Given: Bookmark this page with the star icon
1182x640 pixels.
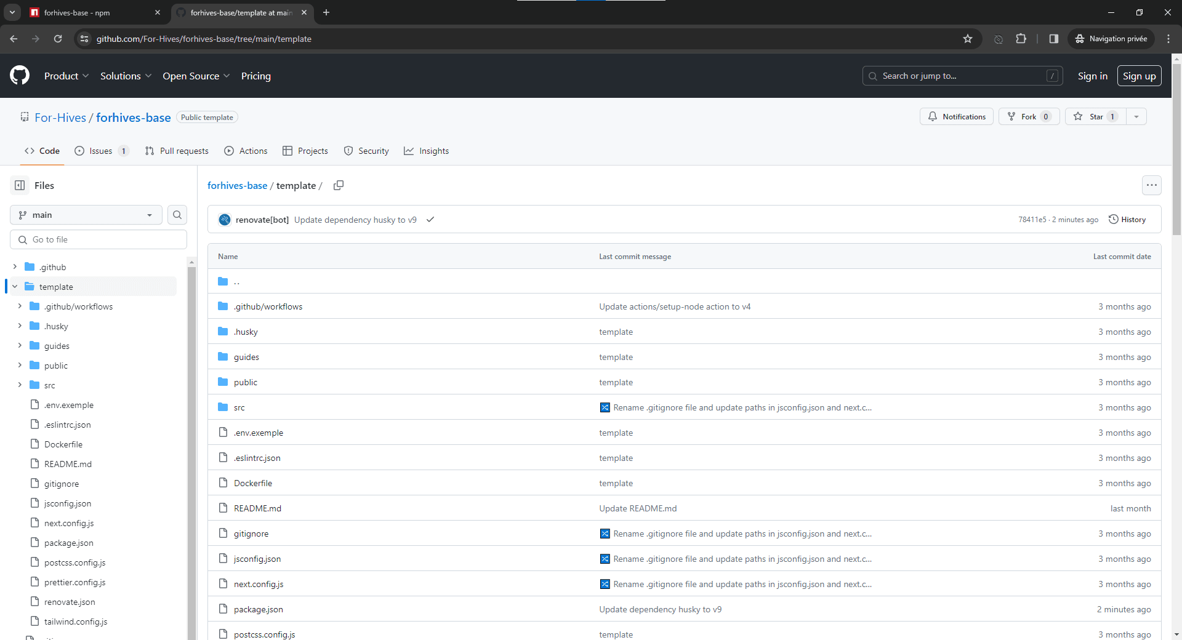Looking at the screenshot, I should (968, 39).
